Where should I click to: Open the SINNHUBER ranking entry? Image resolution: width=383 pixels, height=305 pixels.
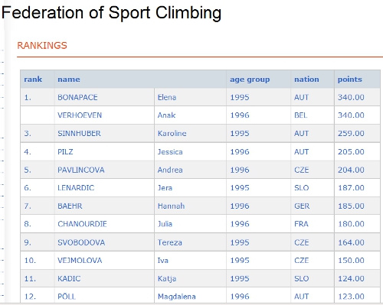pos(79,133)
